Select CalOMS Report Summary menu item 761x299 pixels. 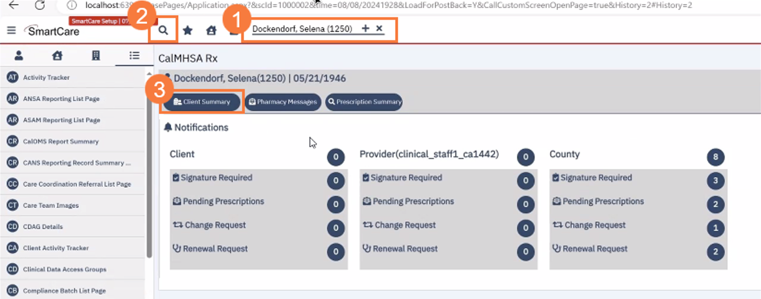click(x=60, y=141)
